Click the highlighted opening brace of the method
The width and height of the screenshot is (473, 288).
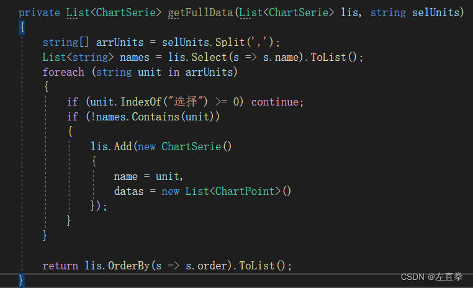click(x=22, y=27)
